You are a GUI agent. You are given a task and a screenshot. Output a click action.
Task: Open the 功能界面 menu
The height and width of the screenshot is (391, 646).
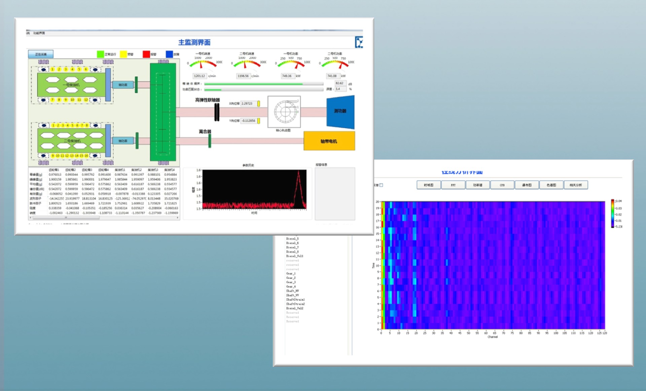pos(39,33)
